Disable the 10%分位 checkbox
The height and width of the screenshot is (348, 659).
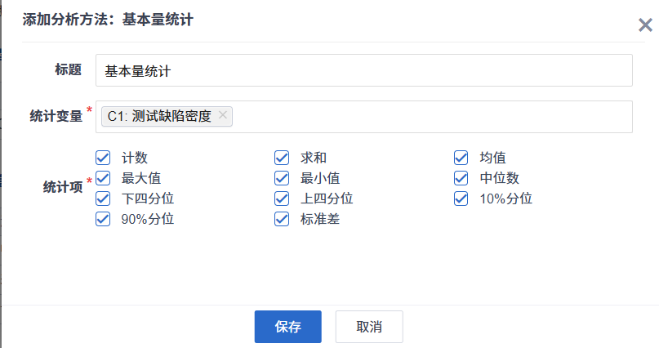tap(461, 198)
